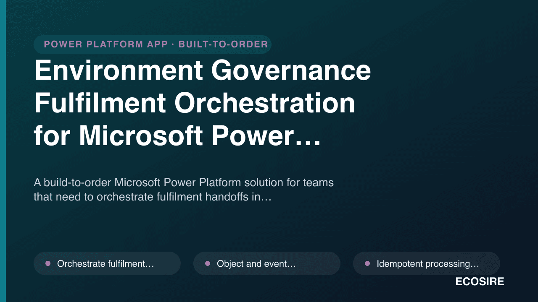Select the Object and event… chip
This screenshot has width=538, height=302.
[x=267, y=263]
